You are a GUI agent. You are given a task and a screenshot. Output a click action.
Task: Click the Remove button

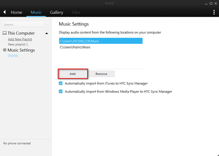point(101,74)
